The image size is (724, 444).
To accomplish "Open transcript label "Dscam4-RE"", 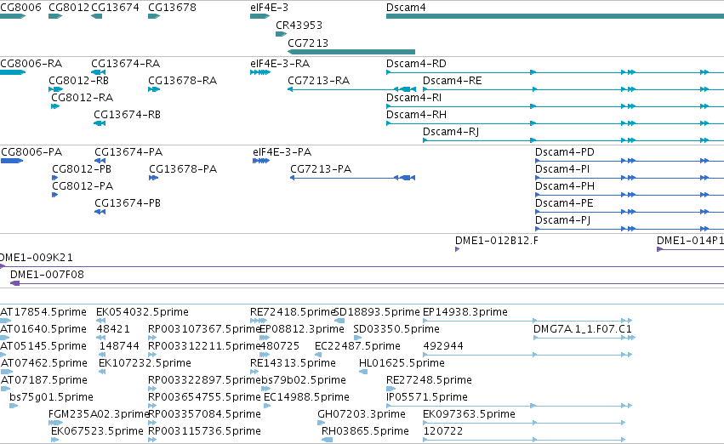I will 453,81.
